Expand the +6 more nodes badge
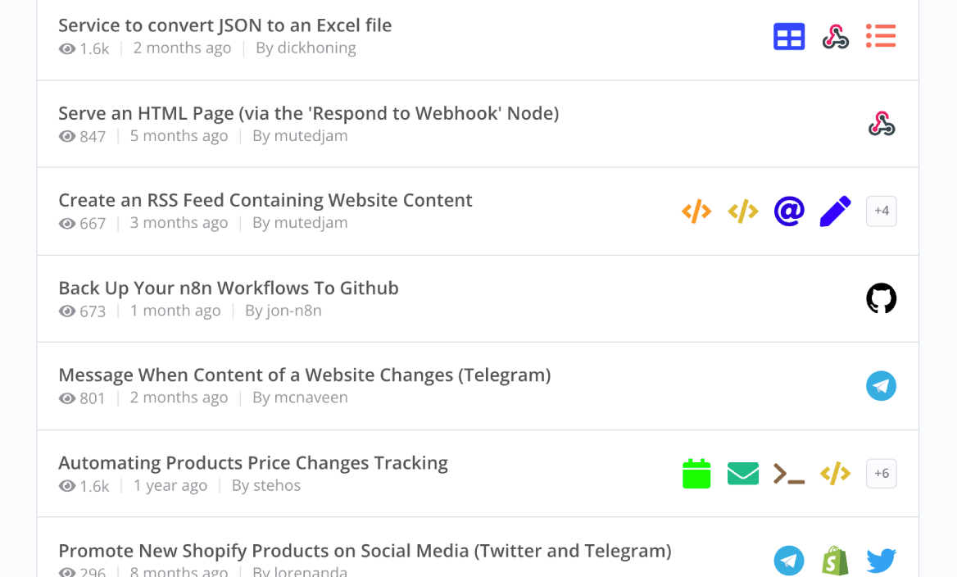Screen dimensions: 957x577 tap(882, 473)
